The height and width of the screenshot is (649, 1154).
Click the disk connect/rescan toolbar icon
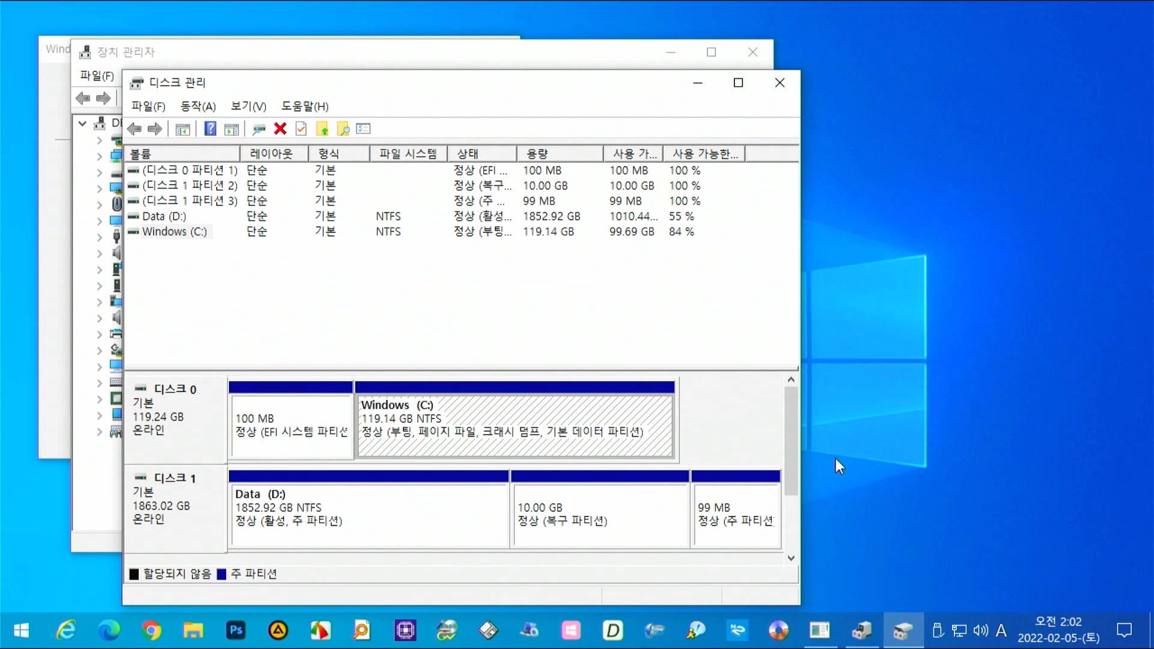click(x=259, y=129)
